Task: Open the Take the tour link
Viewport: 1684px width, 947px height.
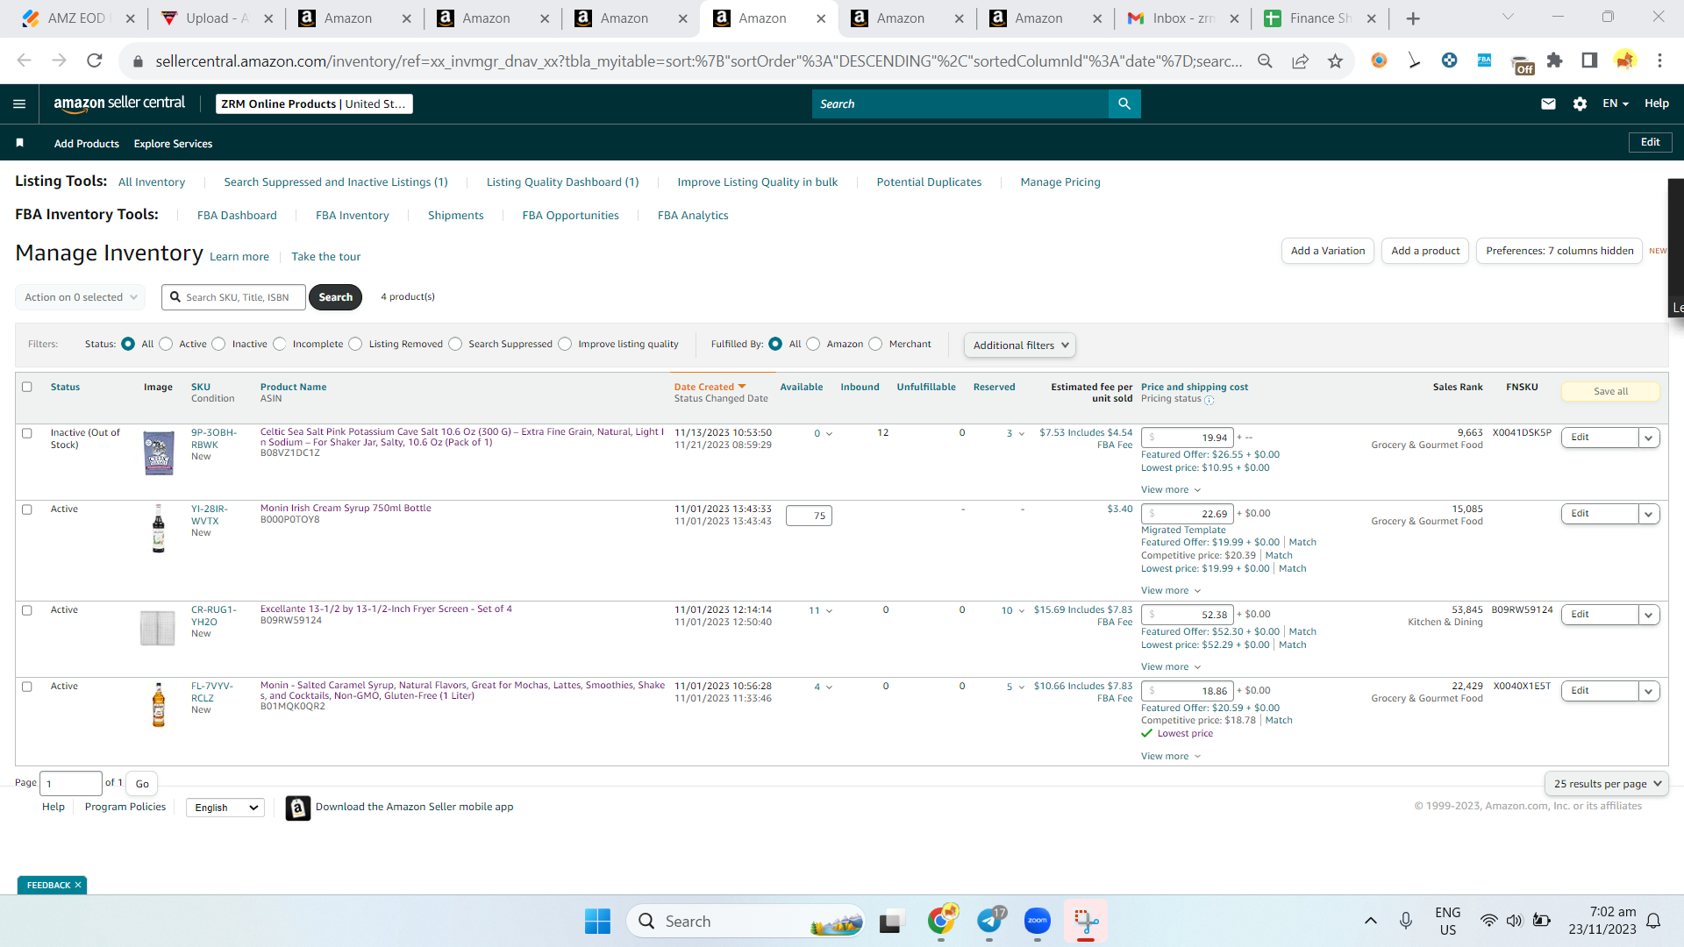Action: pos(326,257)
